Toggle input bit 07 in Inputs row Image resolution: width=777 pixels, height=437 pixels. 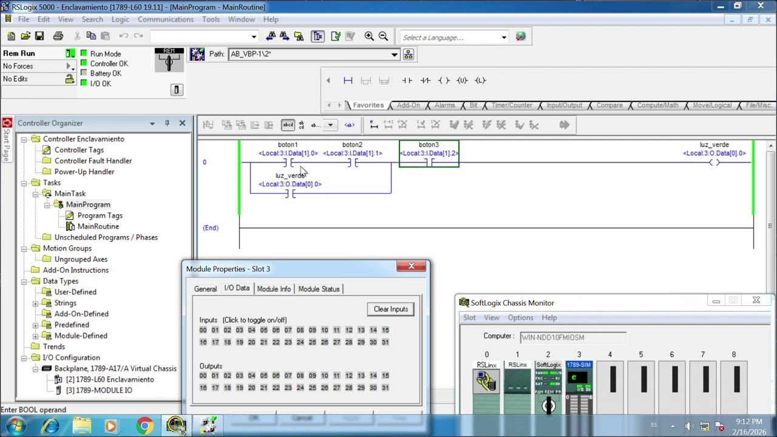click(288, 330)
